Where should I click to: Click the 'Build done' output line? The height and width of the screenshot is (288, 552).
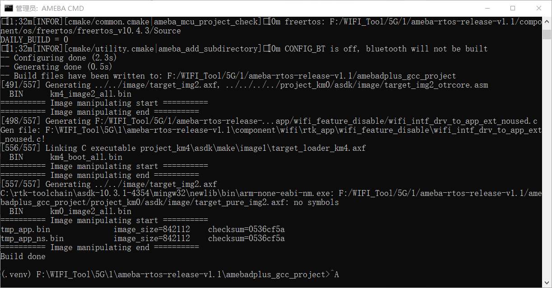click(x=23, y=256)
